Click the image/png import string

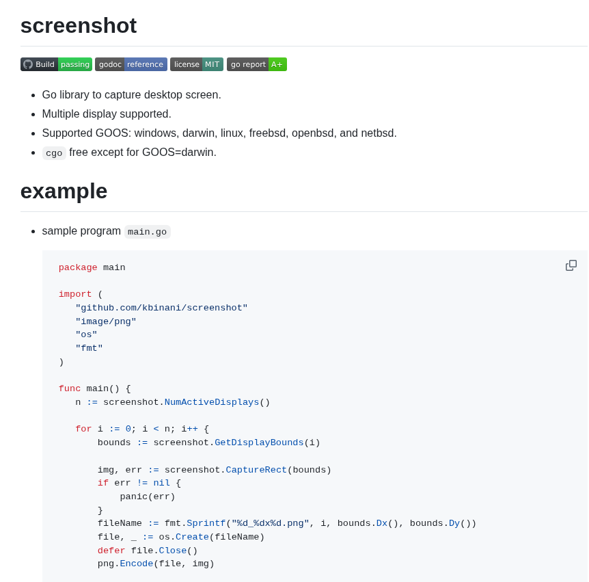tap(106, 321)
